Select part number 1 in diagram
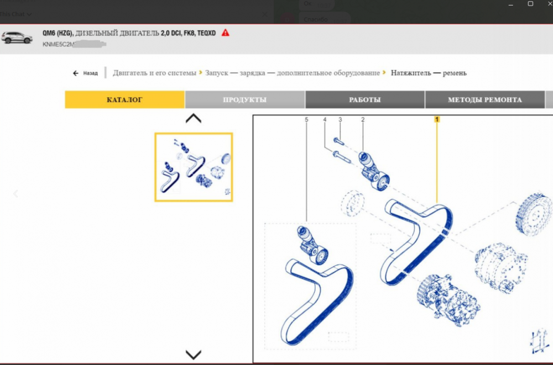 [437, 119]
